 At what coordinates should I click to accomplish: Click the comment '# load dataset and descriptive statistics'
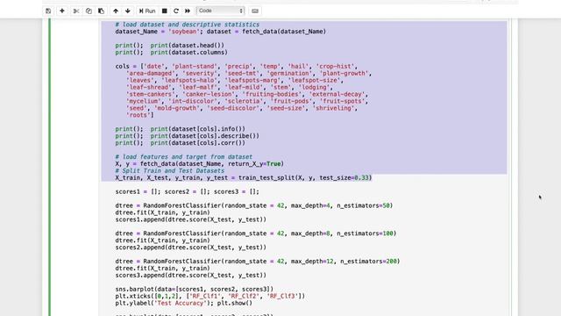pos(187,25)
